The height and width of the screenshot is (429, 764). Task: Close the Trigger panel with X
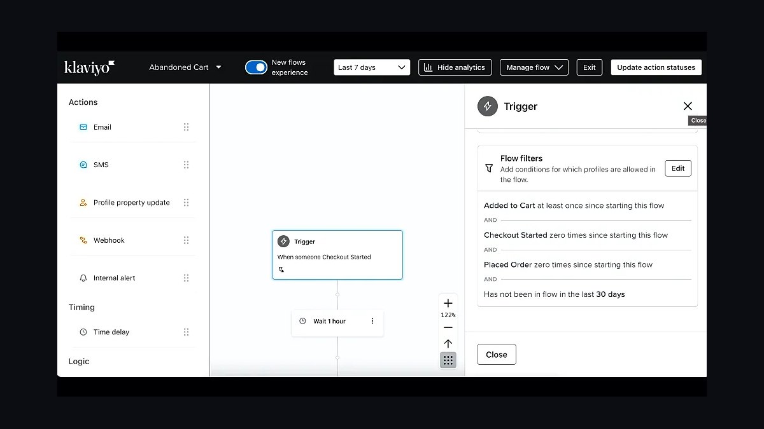click(x=688, y=106)
